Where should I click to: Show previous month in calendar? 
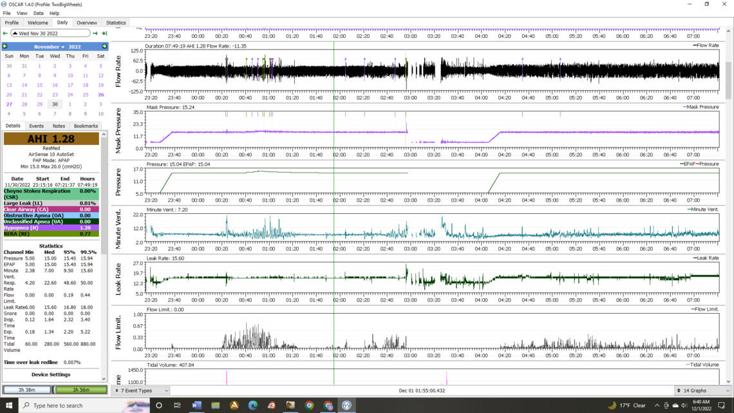[5, 46]
